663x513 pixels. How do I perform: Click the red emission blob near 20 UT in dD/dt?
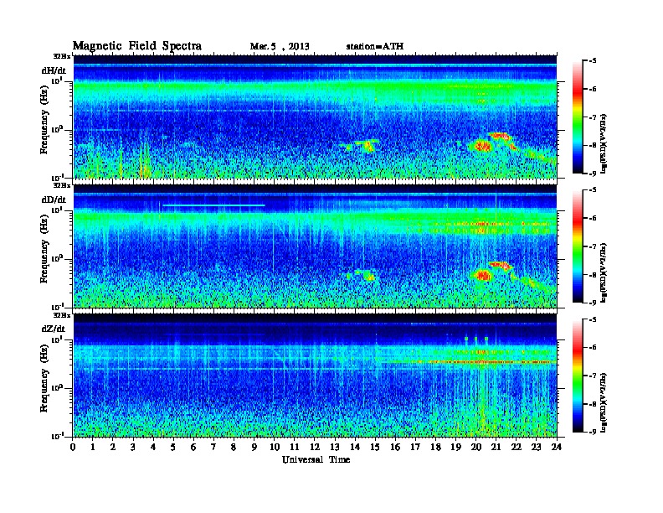(483, 276)
